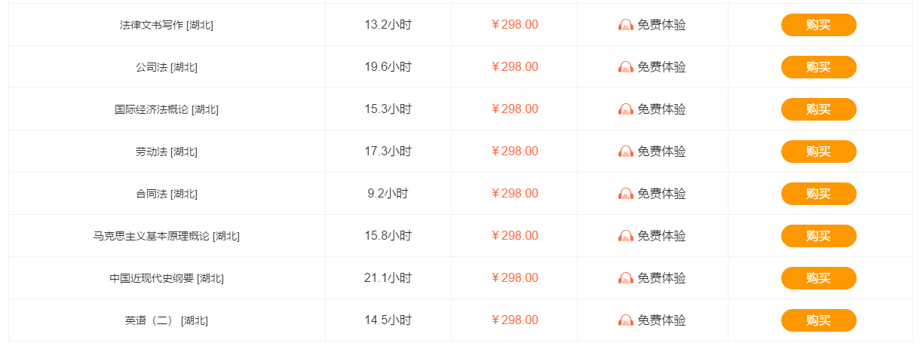Open course title 公司法 [湖北]
The image size is (920, 346).
coord(167,67)
